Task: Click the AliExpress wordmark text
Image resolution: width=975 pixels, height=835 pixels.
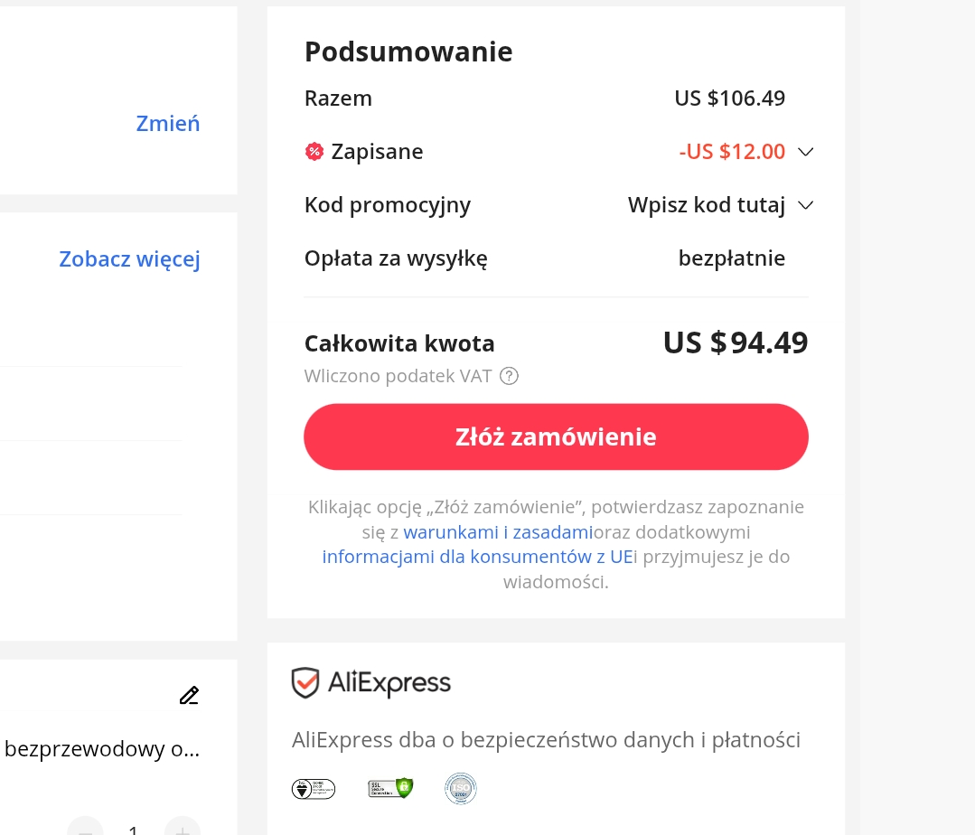Action: coord(389,682)
